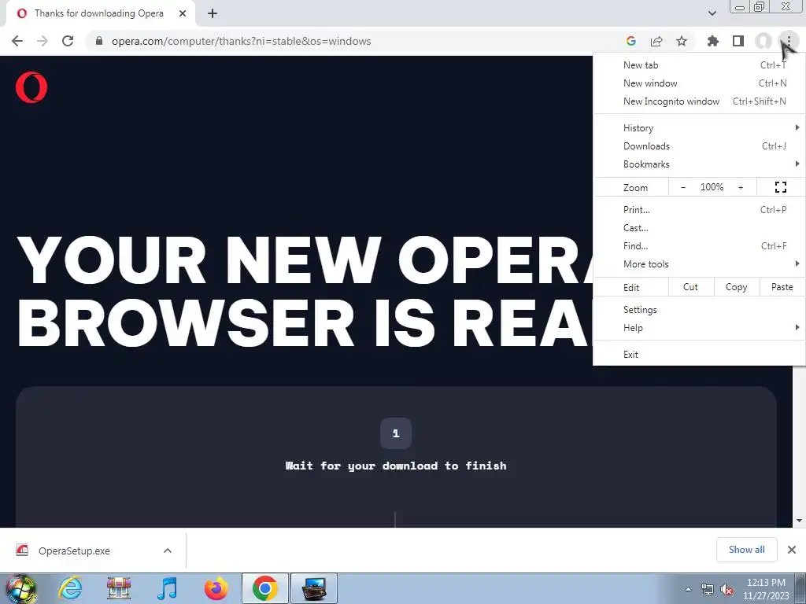Click the volume icon in system tray
This screenshot has height=604, width=806.
coord(727,590)
